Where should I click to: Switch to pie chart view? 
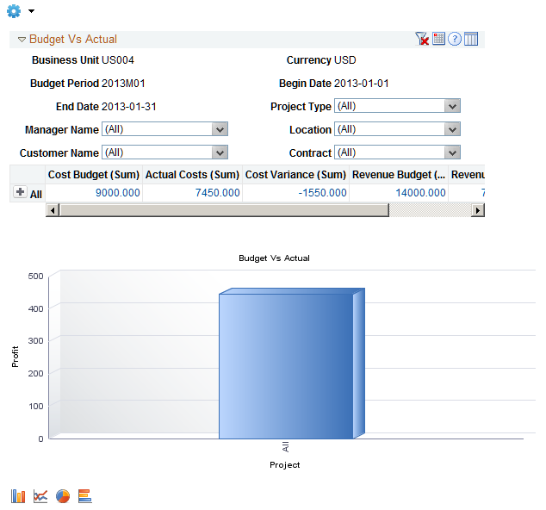(x=63, y=496)
